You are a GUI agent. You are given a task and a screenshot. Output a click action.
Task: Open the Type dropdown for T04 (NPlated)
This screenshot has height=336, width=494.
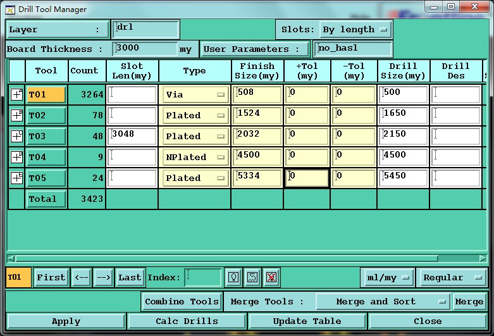[195, 157]
